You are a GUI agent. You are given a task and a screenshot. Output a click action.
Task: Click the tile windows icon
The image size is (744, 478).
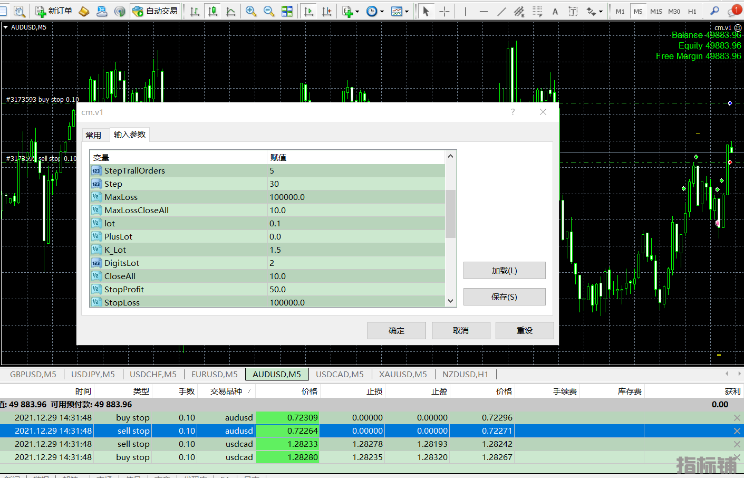287,11
